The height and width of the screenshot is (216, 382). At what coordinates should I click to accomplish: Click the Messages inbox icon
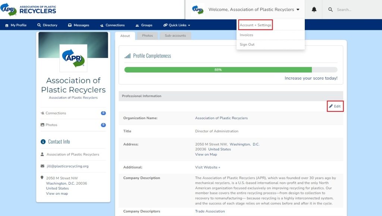tap(70, 25)
